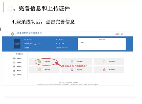
Task: Select 帮助手册 with info icon in sidebar
Action: click(x=17, y=75)
